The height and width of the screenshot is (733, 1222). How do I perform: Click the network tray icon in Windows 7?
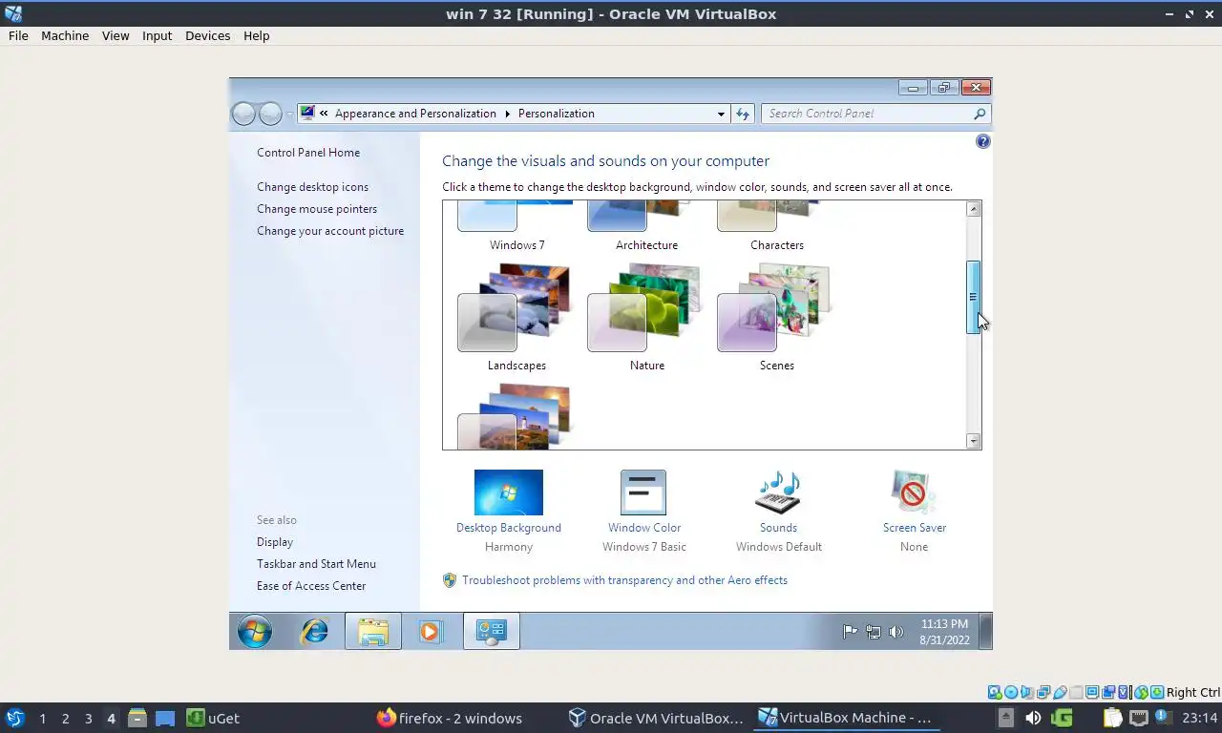(873, 632)
